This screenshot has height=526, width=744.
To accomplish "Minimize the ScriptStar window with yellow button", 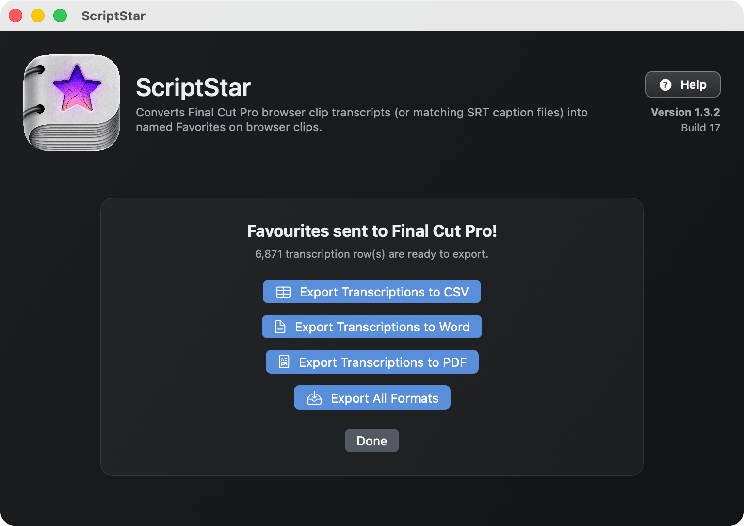I will tap(38, 16).
